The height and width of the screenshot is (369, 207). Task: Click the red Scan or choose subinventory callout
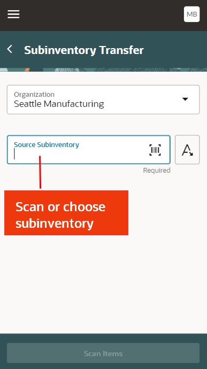pos(66,213)
